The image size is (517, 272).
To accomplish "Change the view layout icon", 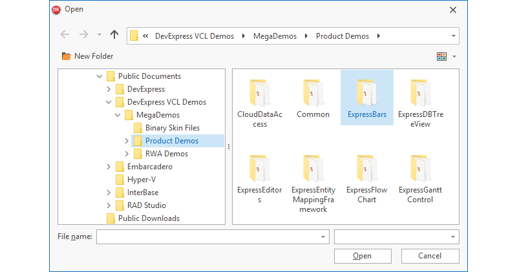I will click(442, 57).
